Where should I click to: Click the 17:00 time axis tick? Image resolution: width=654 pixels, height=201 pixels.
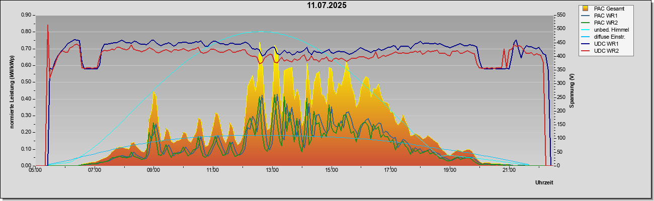390,170
